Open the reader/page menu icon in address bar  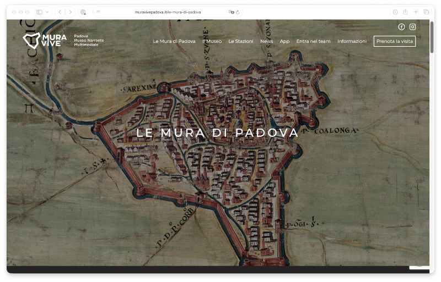click(x=99, y=12)
